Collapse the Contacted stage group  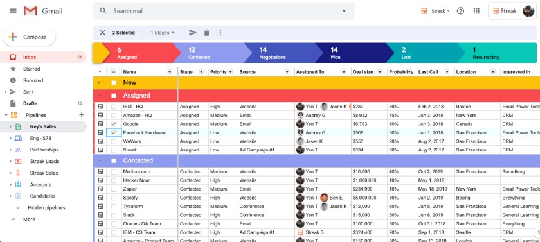click(100, 160)
